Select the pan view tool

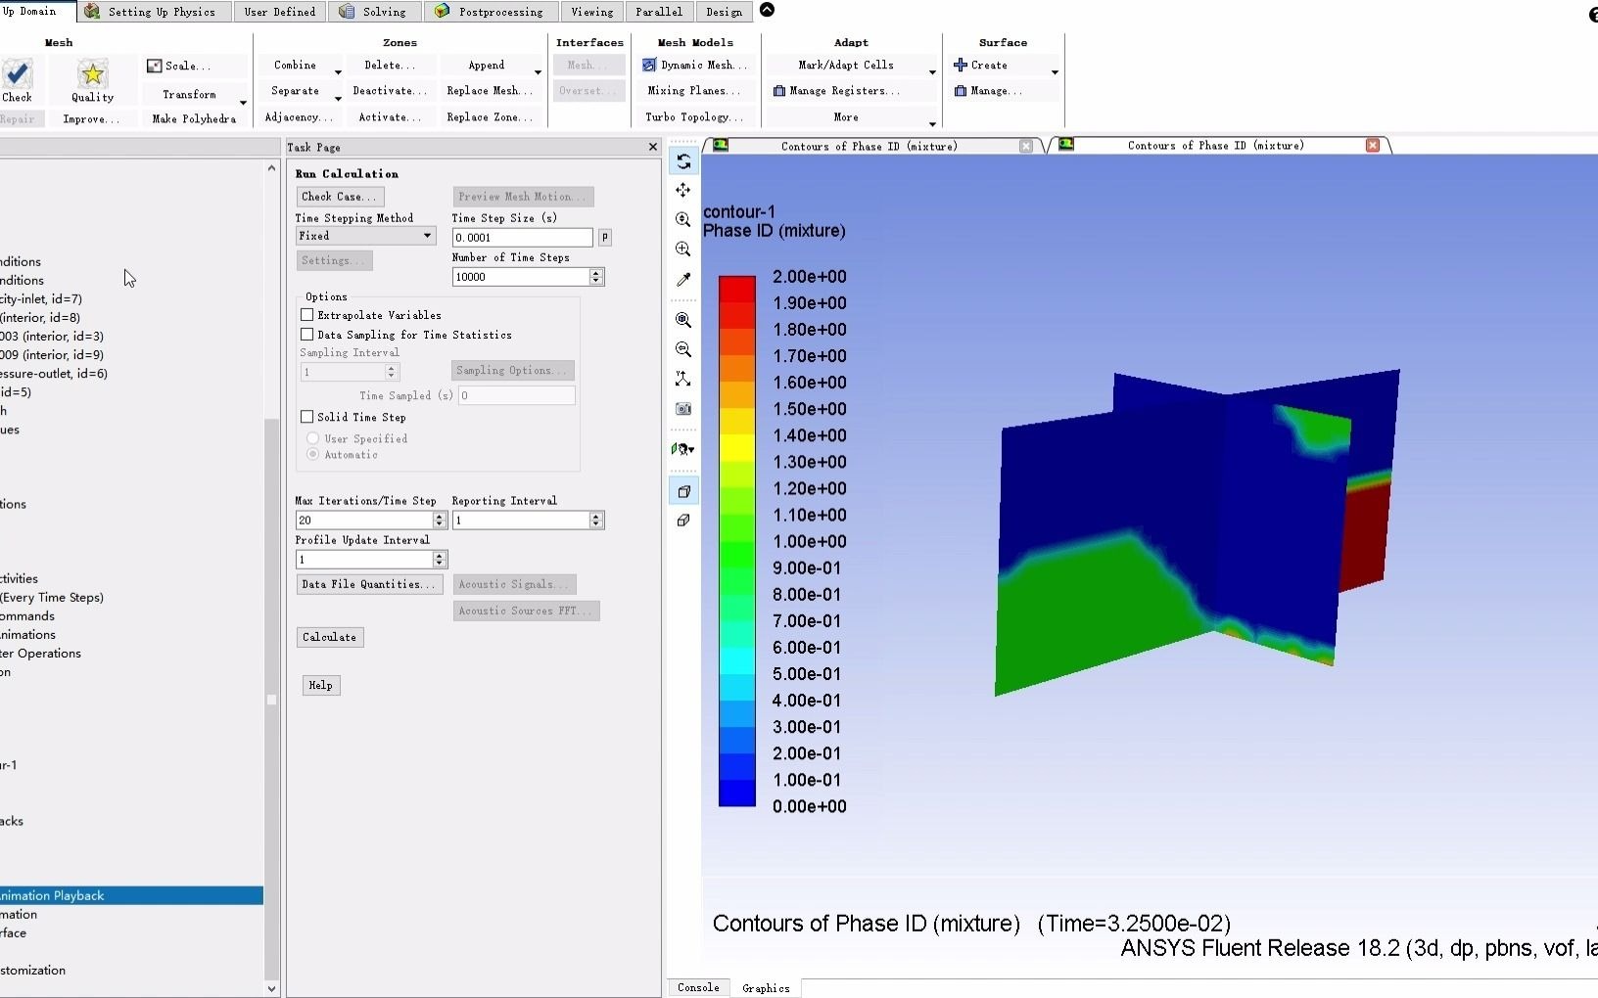682,190
